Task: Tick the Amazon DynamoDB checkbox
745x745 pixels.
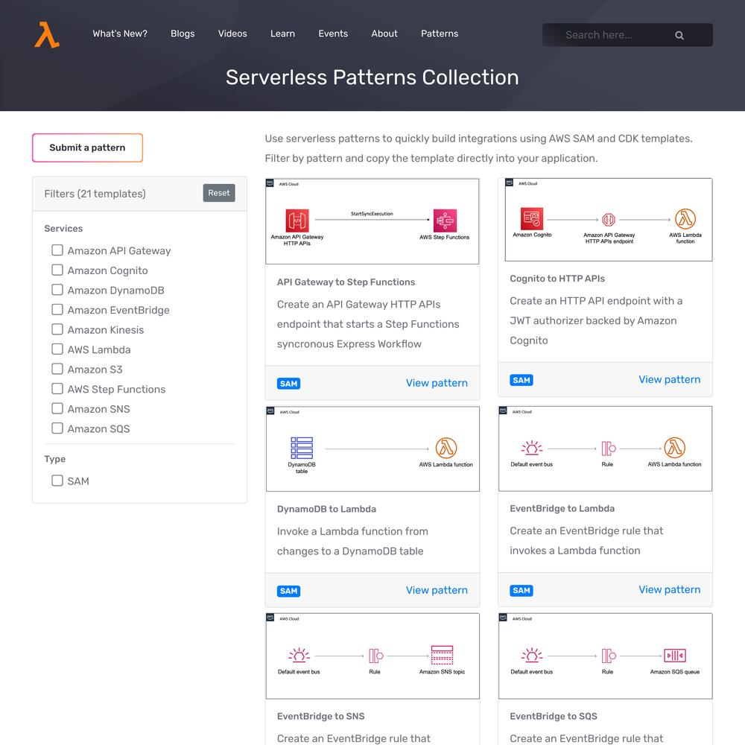Action: point(57,290)
